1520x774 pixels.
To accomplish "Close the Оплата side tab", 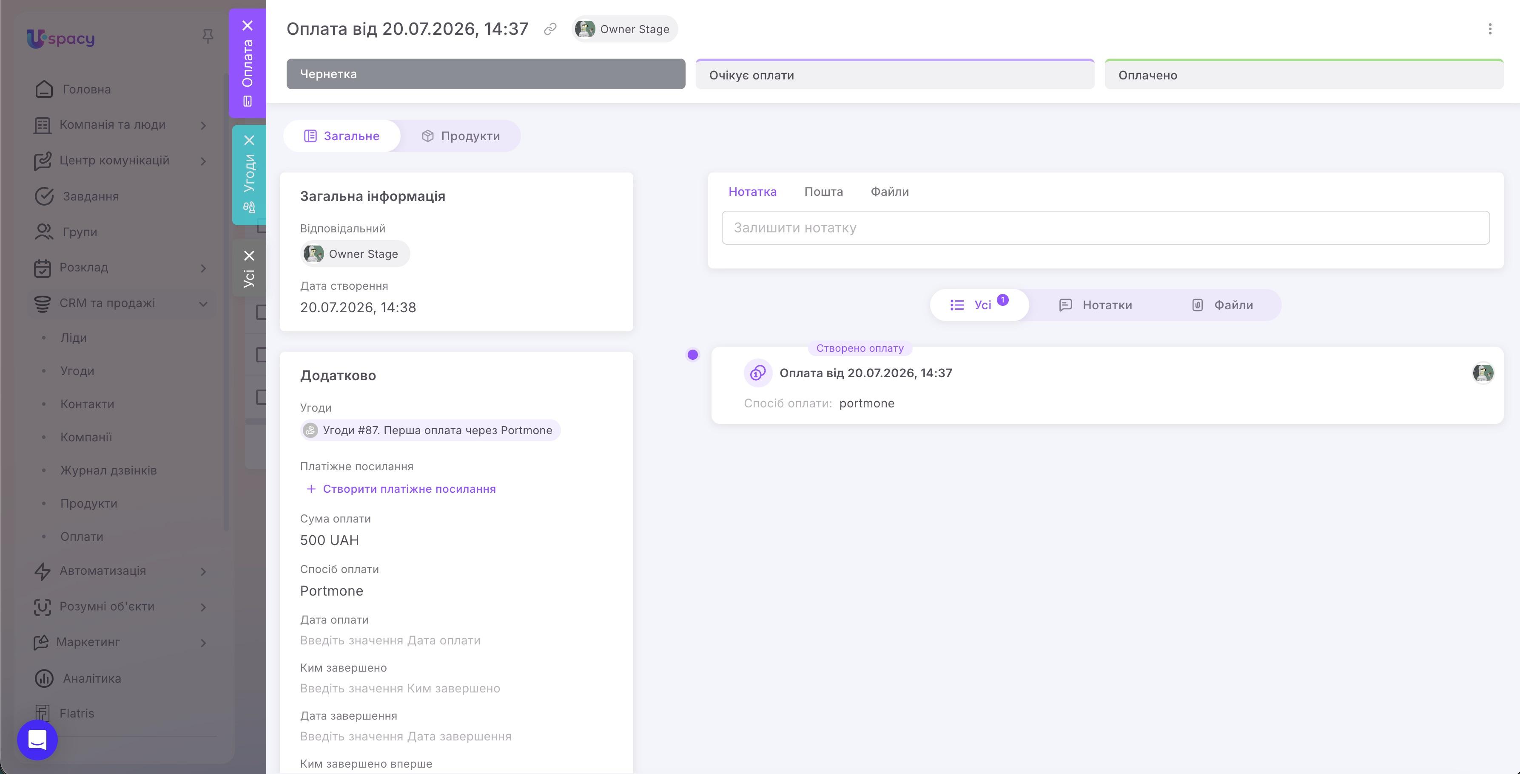I will (x=248, y=25).
